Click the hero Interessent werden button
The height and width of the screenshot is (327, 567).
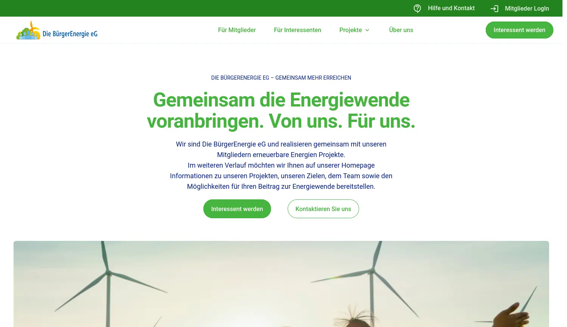[x=237, y=209]
